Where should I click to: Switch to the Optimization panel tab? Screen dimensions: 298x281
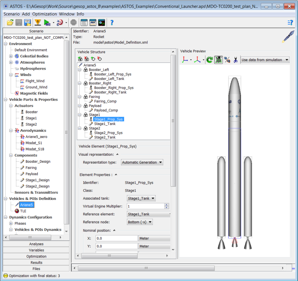click(36, 256)
